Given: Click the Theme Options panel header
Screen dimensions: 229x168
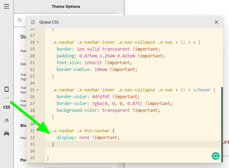Looking at the screenshot, I should (x=66, y=7).
